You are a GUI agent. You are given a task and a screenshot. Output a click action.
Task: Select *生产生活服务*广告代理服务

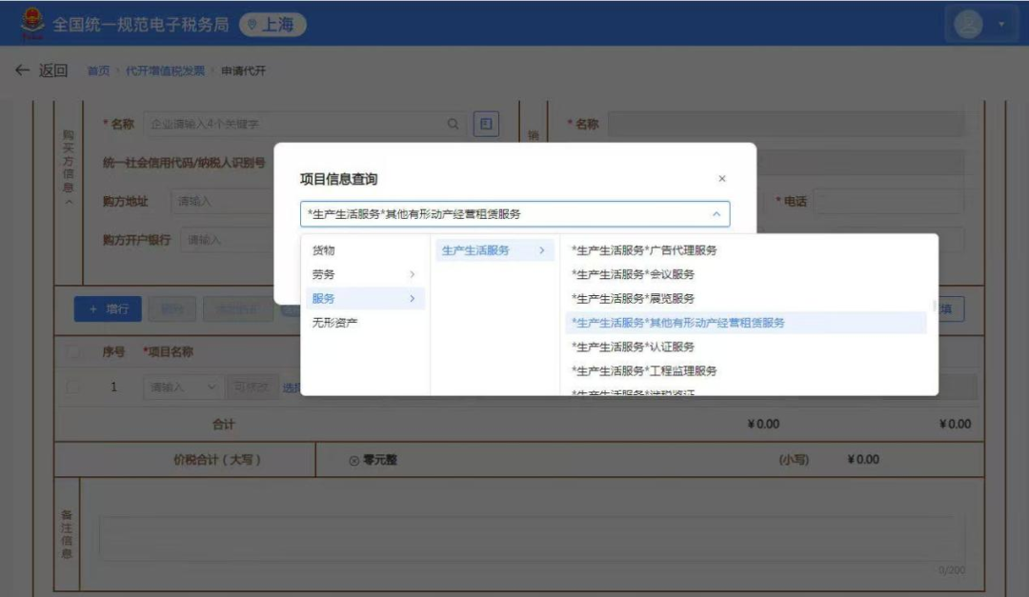pyautogui.click(x=745, y=250)
